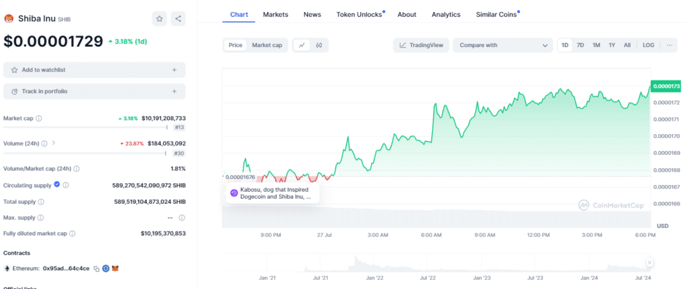
Task: Go to the About tab
Action: 407,15
